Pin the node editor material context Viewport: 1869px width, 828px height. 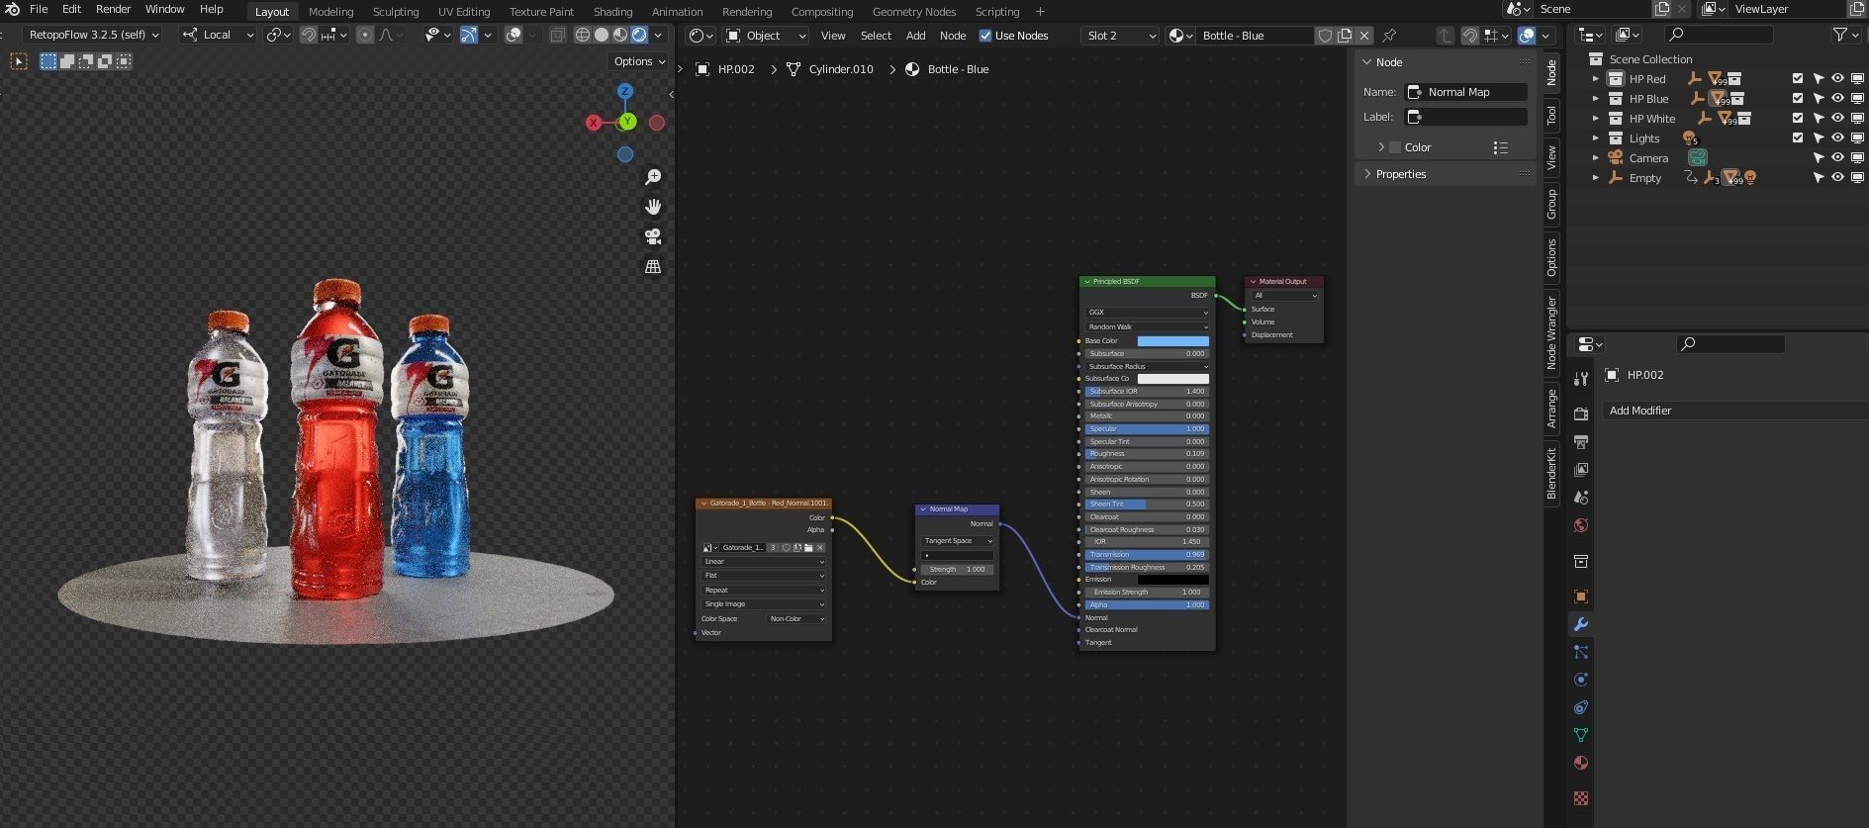click(1389, 36)
